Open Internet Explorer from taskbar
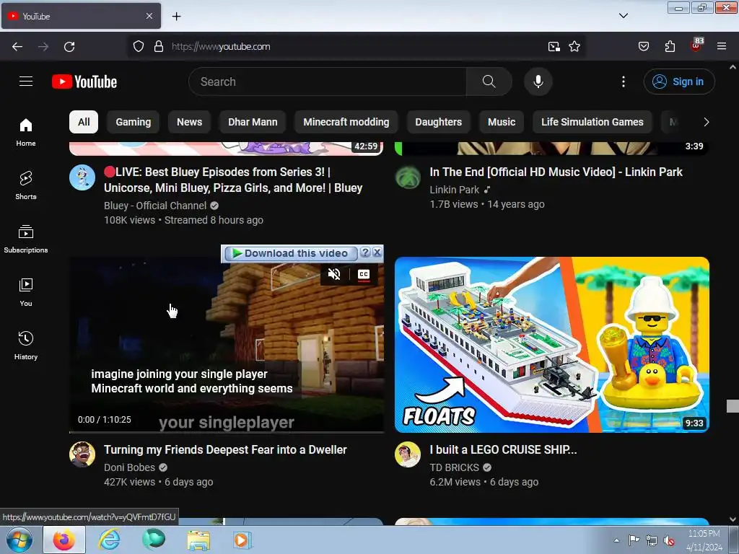This screenshot has width=739, height=554. (x=109, y=540)
